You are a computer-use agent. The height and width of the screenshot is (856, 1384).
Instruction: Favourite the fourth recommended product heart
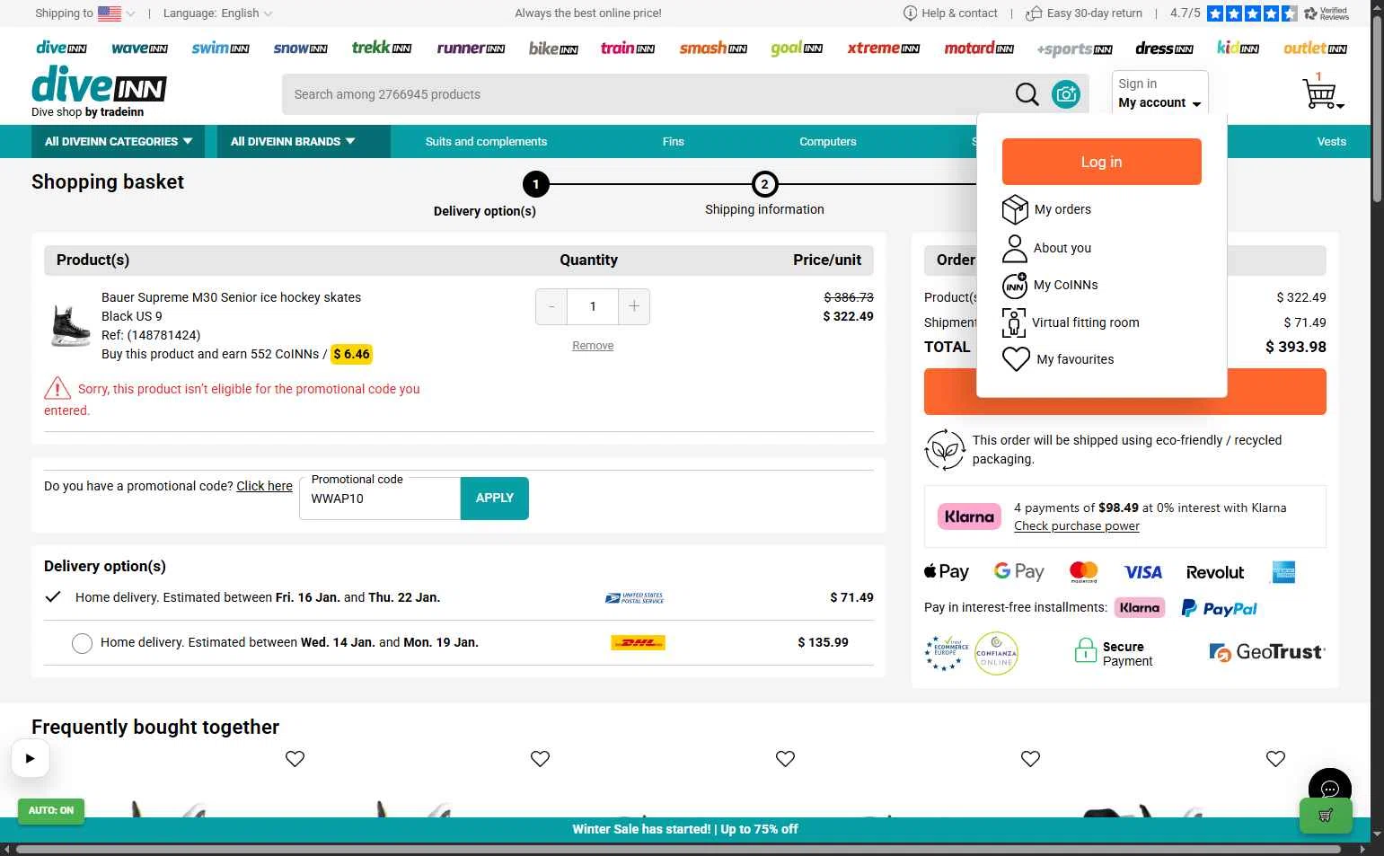1030,759
